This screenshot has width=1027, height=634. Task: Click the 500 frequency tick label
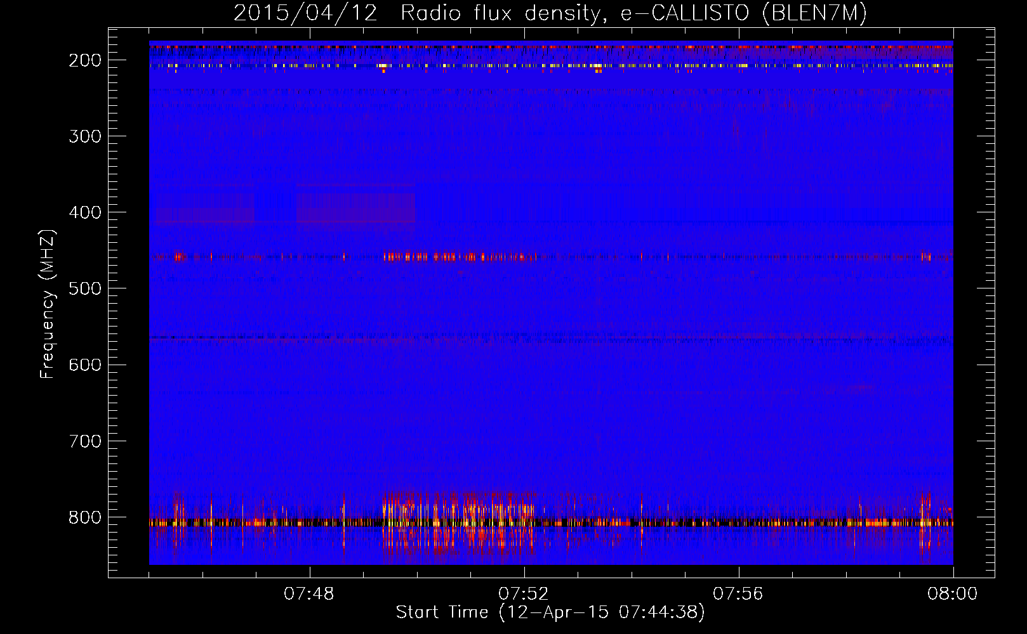tap(85, 288)
